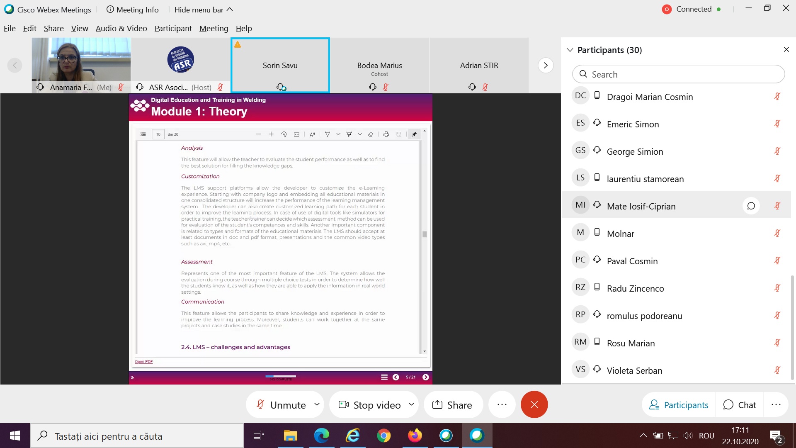Screen dimensions: 796x448
Task: Click the Open PDF link
Action: [x=143, y=362]
